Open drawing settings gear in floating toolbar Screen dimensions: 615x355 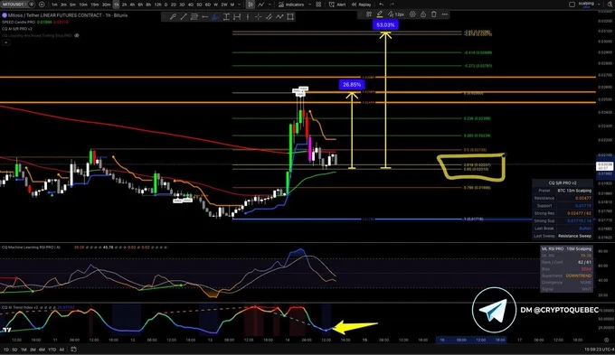tap(412, 14)
